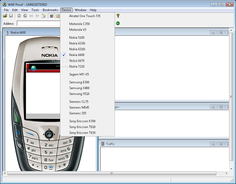This screenshot has height=184, width=236.
Task: Click the green GO button
Action: point(118,23)
